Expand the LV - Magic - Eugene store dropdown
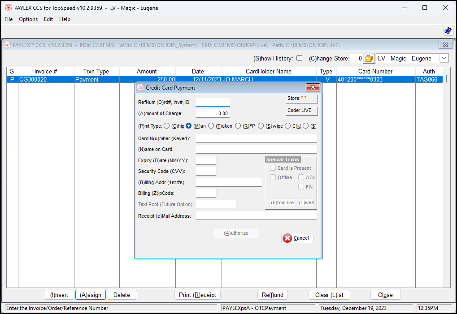The width and height of the screenshot is (457, 314). [x=444, y=58]
